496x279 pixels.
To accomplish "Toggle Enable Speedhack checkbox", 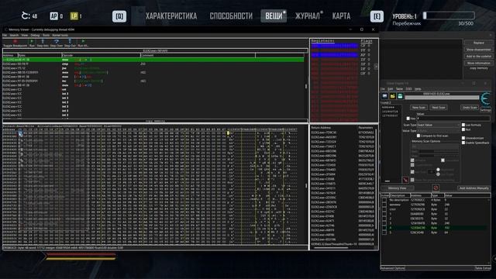I will tap(463, 143).
